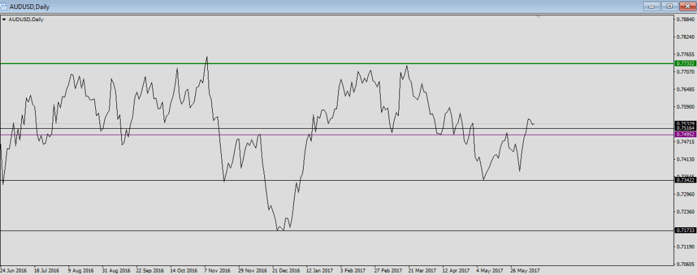This screenshot has height=275, width=697.
Task: Click 0.77070 on the price axis
Action: point(686,71)
